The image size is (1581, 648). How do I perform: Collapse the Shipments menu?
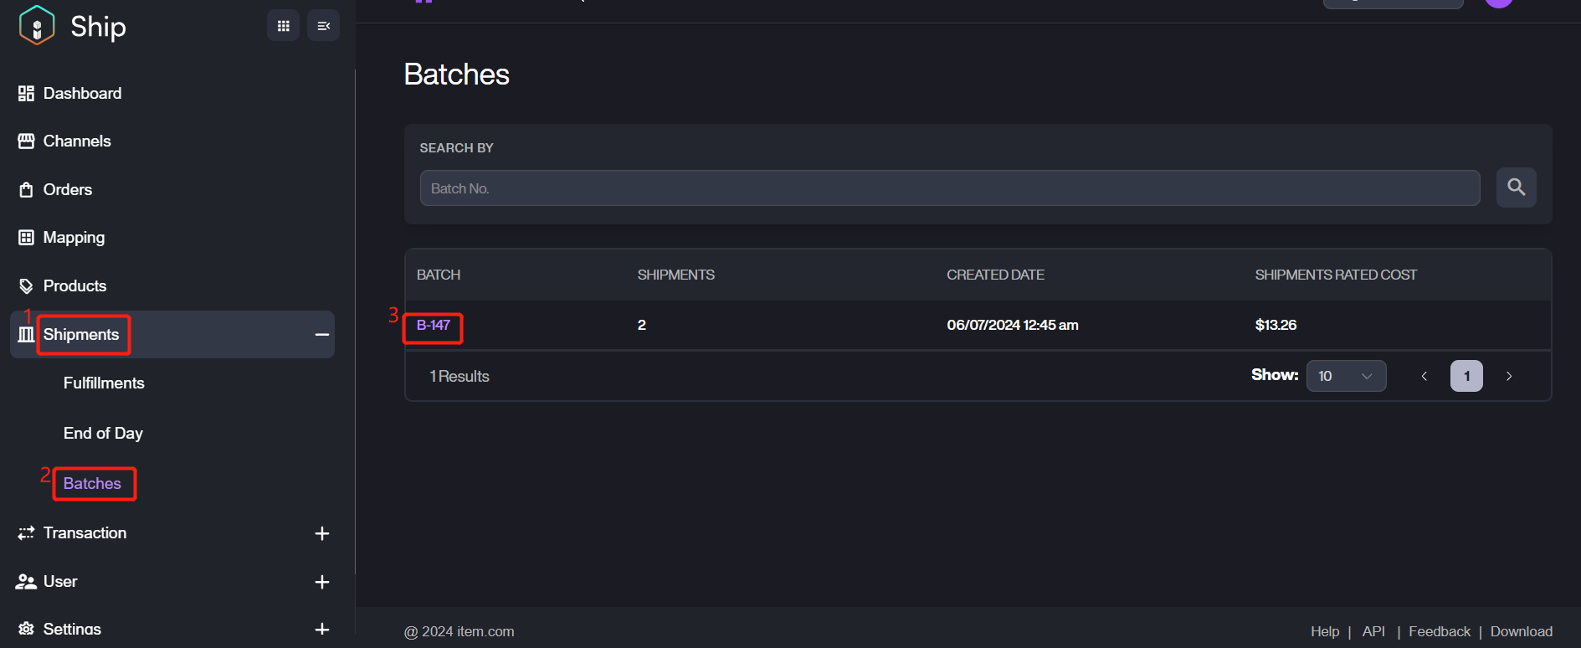point(321,335)
